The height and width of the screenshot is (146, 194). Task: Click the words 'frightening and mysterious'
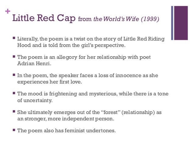pyautogui.click(x=83, y=94)
